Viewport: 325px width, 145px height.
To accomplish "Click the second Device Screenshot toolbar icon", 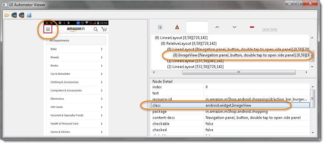I will [22, 15].
